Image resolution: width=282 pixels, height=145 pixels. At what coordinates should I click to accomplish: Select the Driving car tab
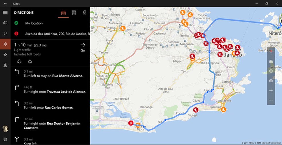(63, 13)
